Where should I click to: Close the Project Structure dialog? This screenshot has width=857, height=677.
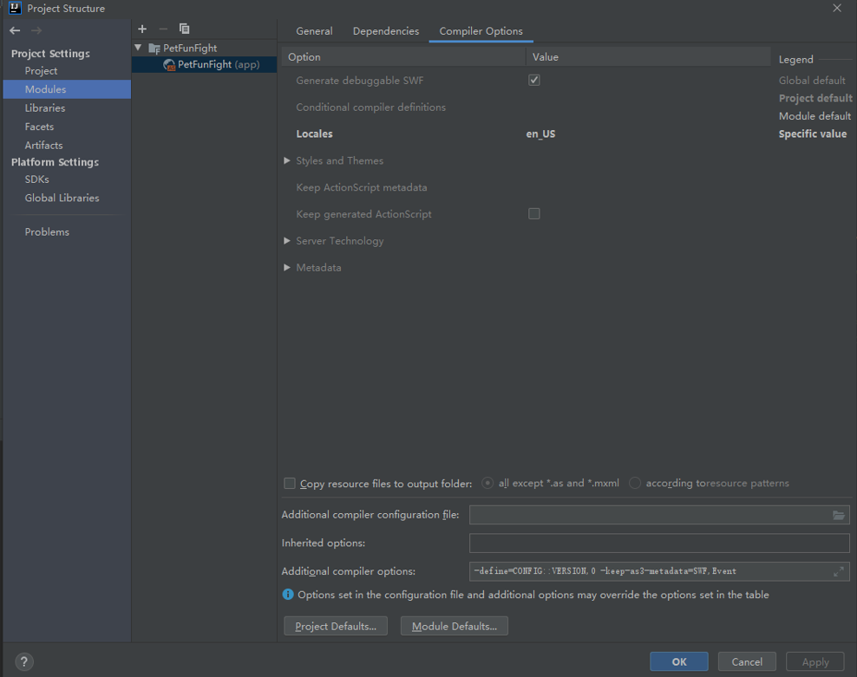pyautogui.click(x=837, y=8)
